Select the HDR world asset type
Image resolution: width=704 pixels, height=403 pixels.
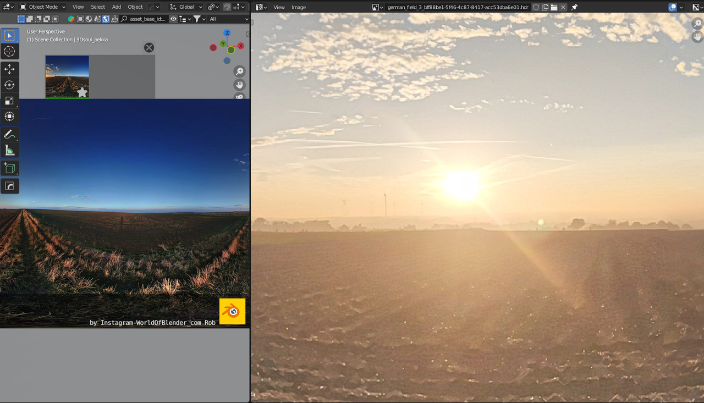[x=106, y=19]
